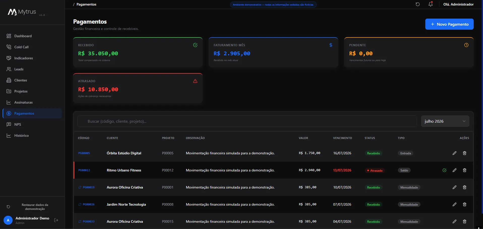This screenshot has width=483, height=229.
Task: Edit payment PG00005 pencil icon
Action: 455,153
